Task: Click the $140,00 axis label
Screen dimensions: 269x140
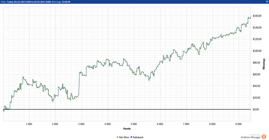Action: click(257, 28)
